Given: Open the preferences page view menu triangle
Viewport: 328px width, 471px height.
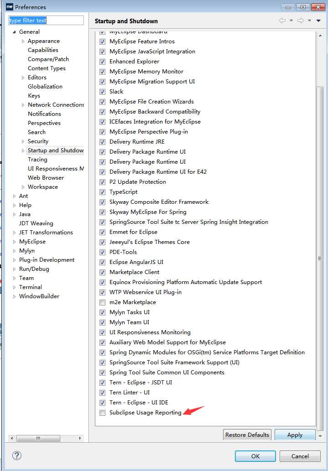Looking at the screenshot, I should point(319,21).
